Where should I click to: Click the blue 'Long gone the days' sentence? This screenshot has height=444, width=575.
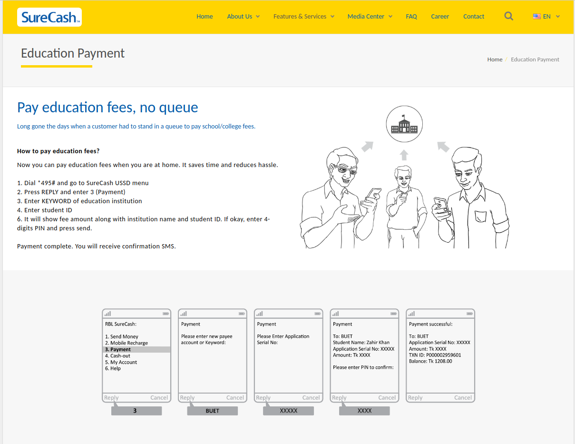point(136,127)
